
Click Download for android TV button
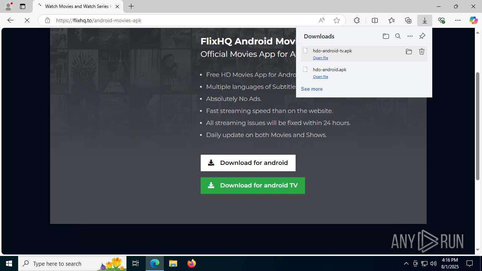(x=253, y=186)
